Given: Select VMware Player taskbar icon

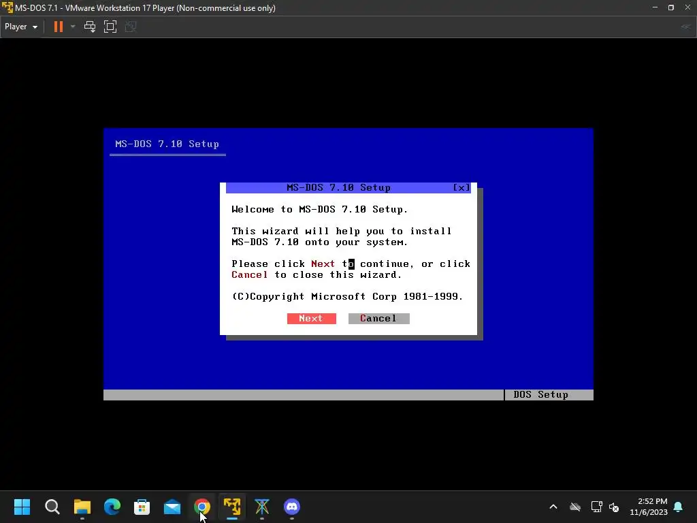Looking at the screenshot, I should click(232, 507).
